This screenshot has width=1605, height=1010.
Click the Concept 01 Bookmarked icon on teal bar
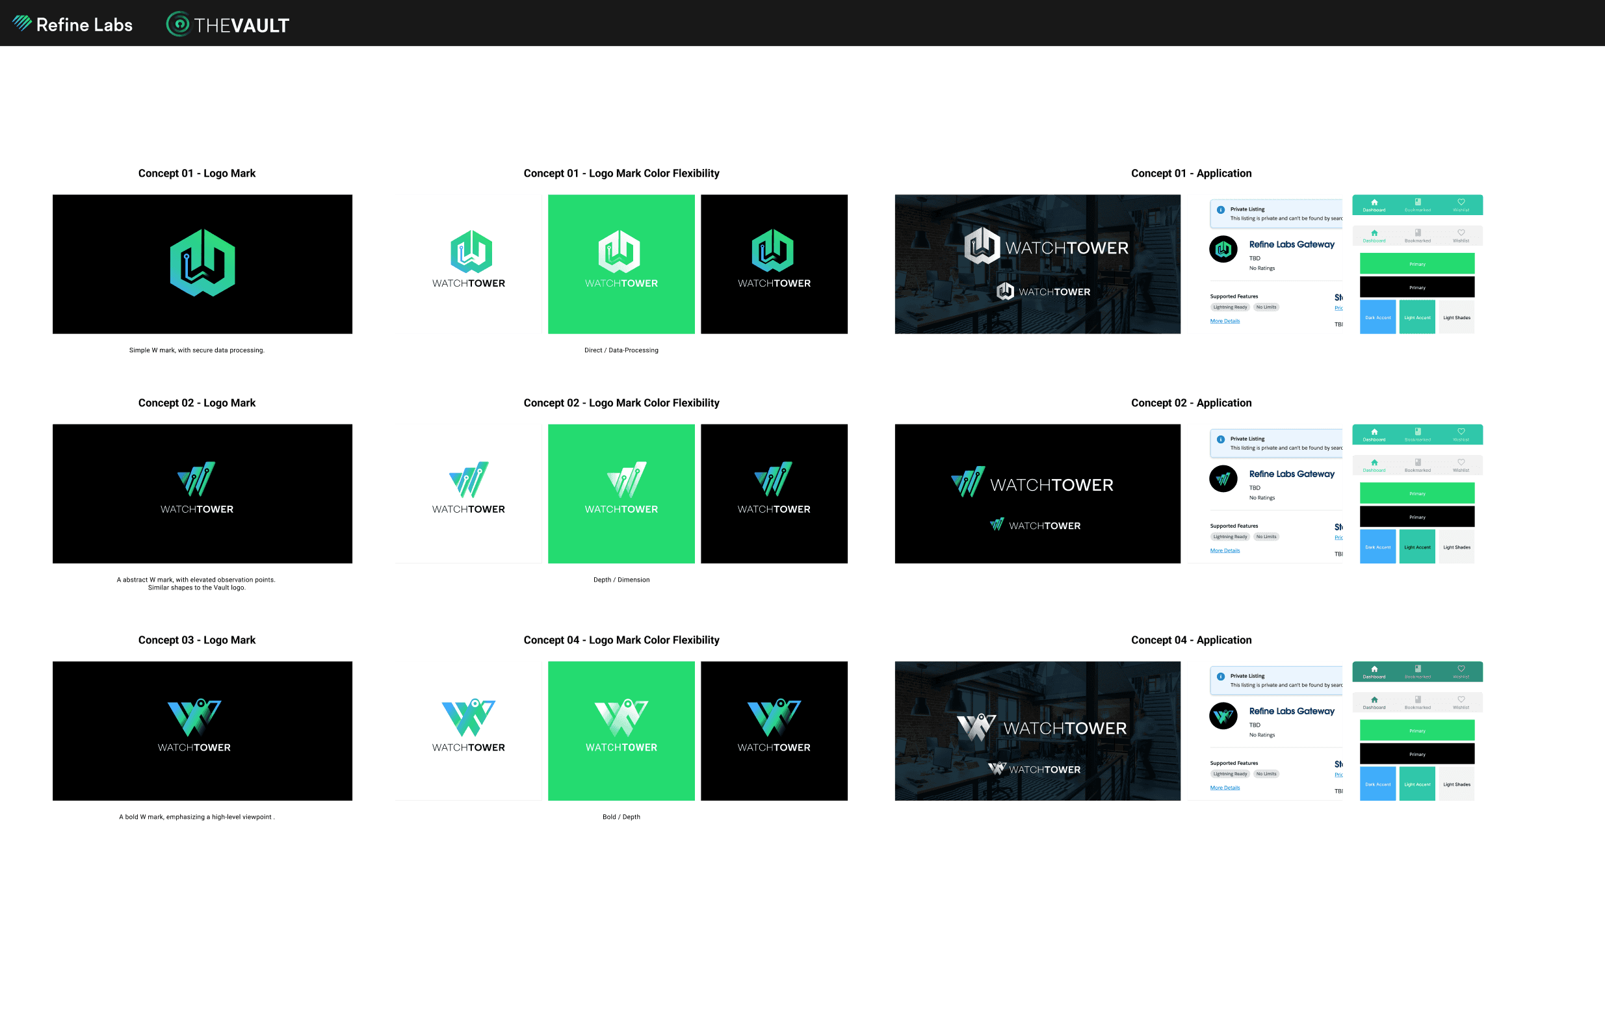1417,202
